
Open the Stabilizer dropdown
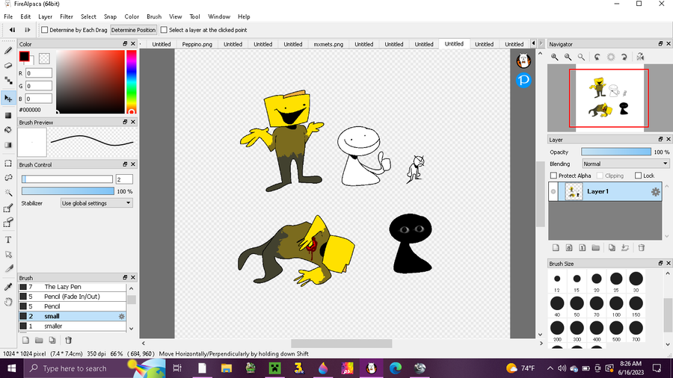point(96,203)
